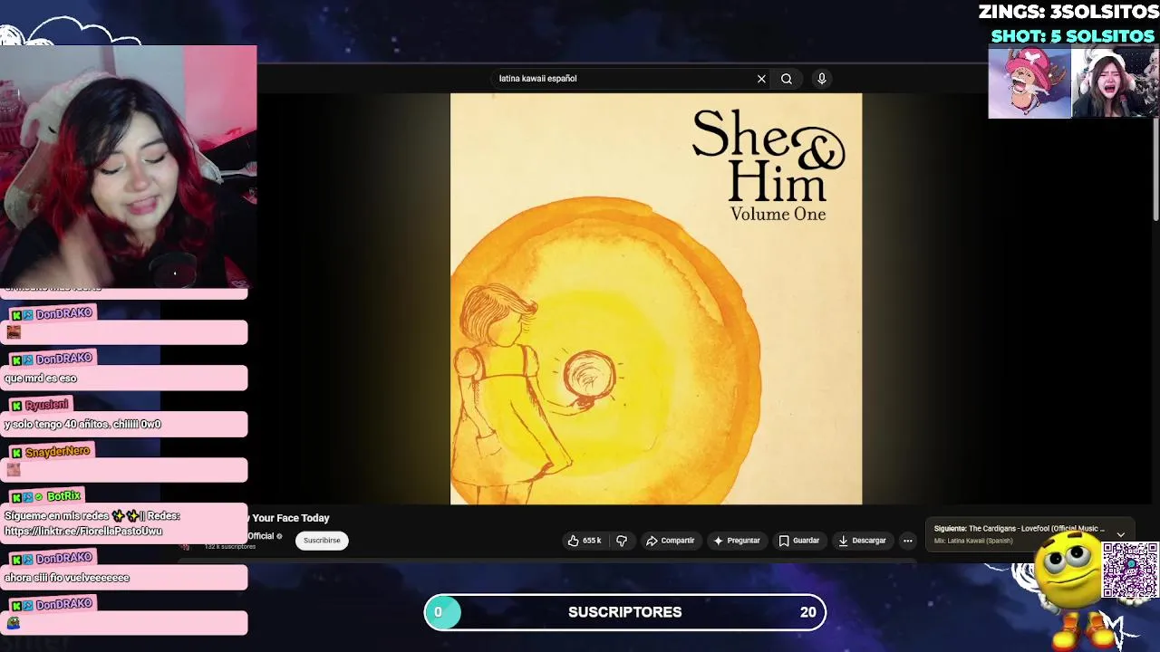Open the 'Official' channel name link
The width and height of the screenshot is (1160, 652).
pos(261,536)
